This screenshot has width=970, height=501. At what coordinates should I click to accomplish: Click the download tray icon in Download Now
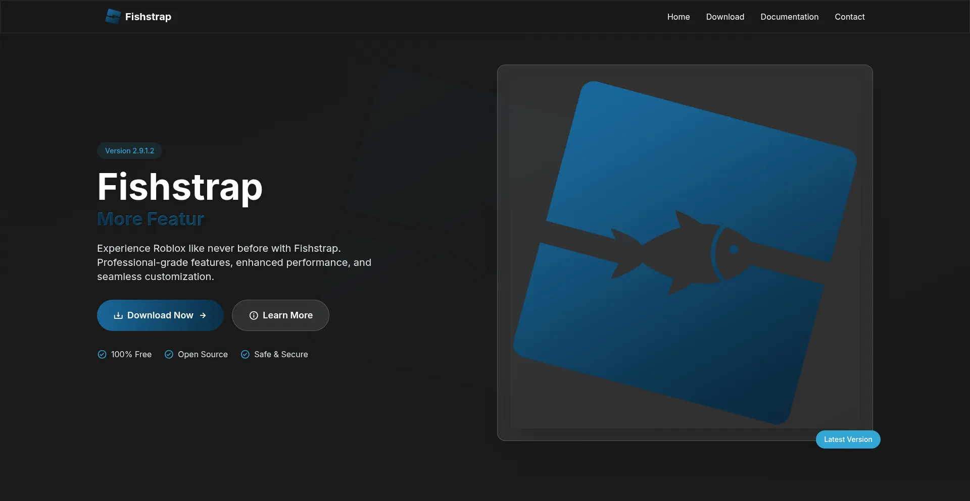coord(118,315)
